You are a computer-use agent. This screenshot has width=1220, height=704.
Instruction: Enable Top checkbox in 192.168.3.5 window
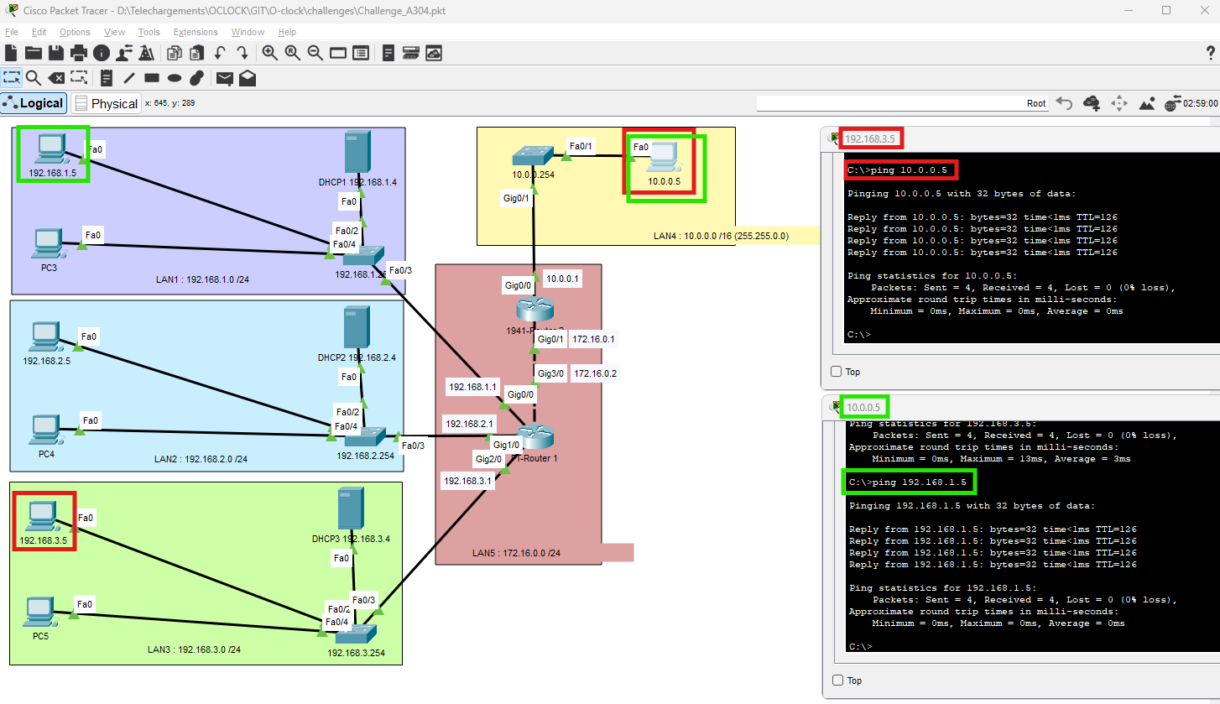coord(836,372)
